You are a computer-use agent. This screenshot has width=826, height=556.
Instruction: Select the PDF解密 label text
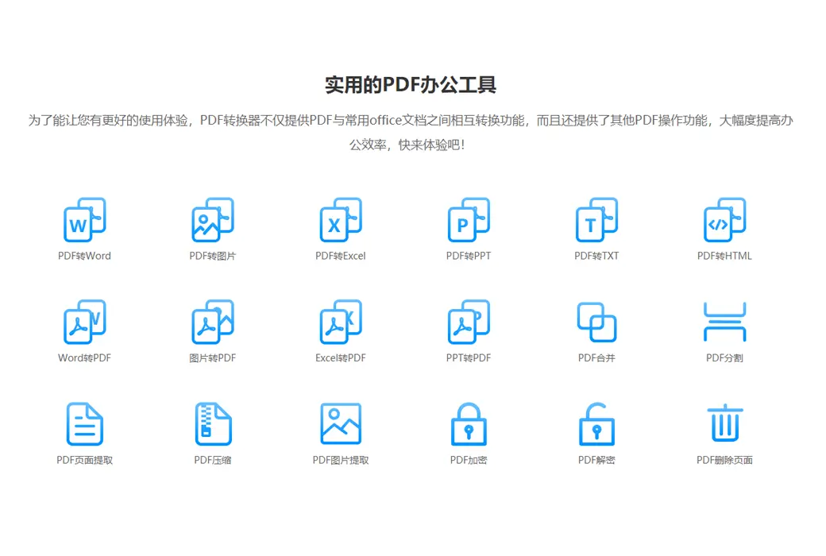pyautogui.click(x=596, y=461)
